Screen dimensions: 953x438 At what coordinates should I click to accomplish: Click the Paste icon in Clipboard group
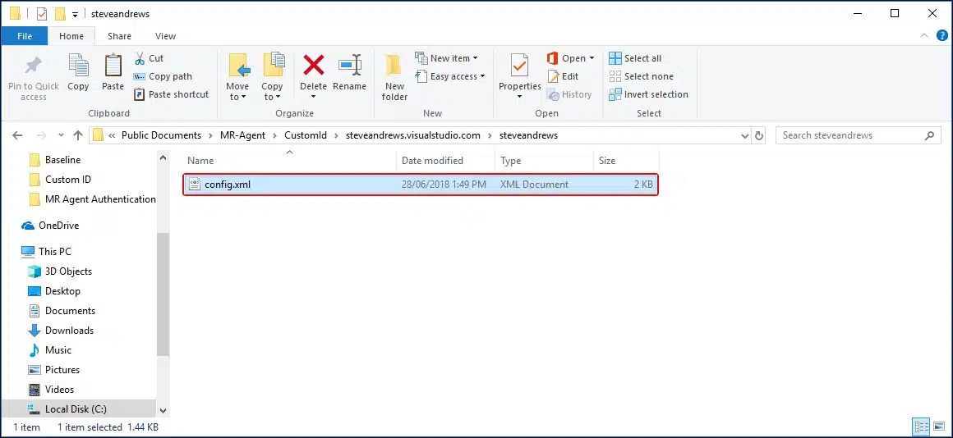[113, 72]
